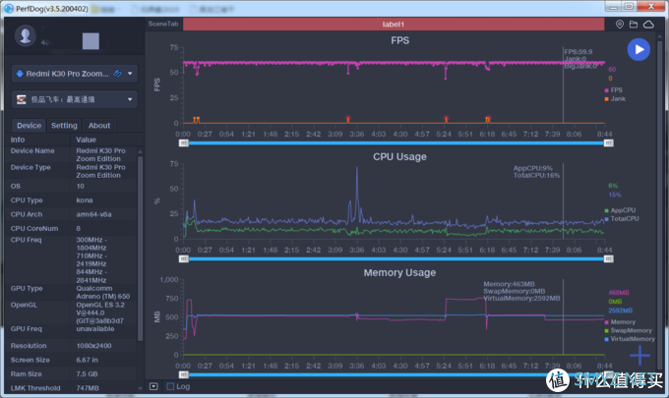
Task: Click the device info panel scrollbar
Action: point(140,248)
